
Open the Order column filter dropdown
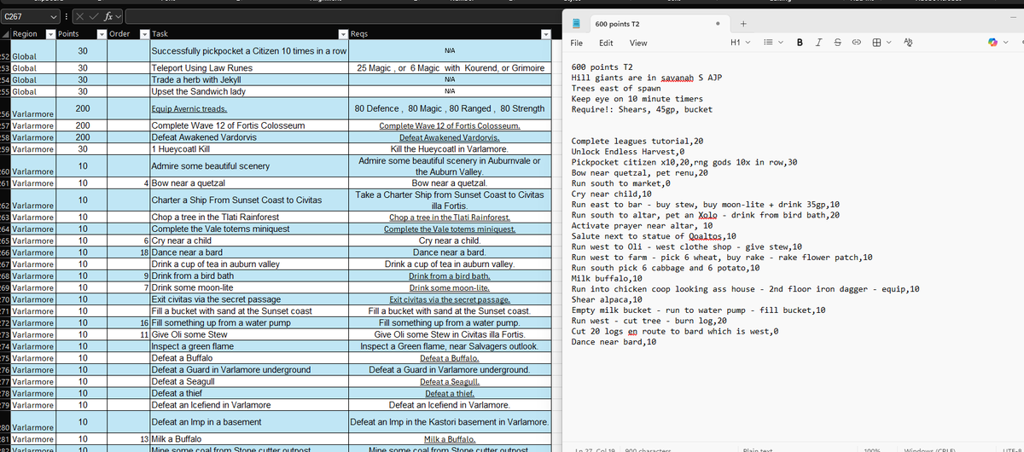[143, 34]
